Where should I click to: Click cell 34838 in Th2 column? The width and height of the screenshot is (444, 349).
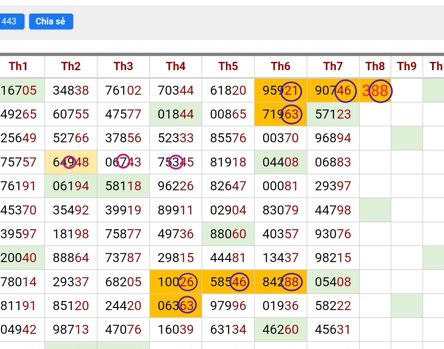pyautogui.click(x=71, y=91)
